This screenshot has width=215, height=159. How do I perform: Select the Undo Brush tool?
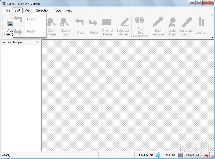172,26
